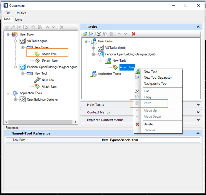Click the New Tool wrench icon in left toolbar

[x=13, y=27]
